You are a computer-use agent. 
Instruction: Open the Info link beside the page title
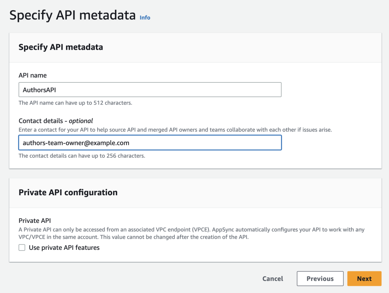145,17
